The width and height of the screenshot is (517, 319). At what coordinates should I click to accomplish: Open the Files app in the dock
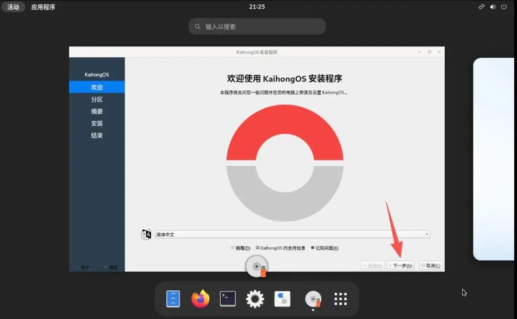tap(173, 299)
